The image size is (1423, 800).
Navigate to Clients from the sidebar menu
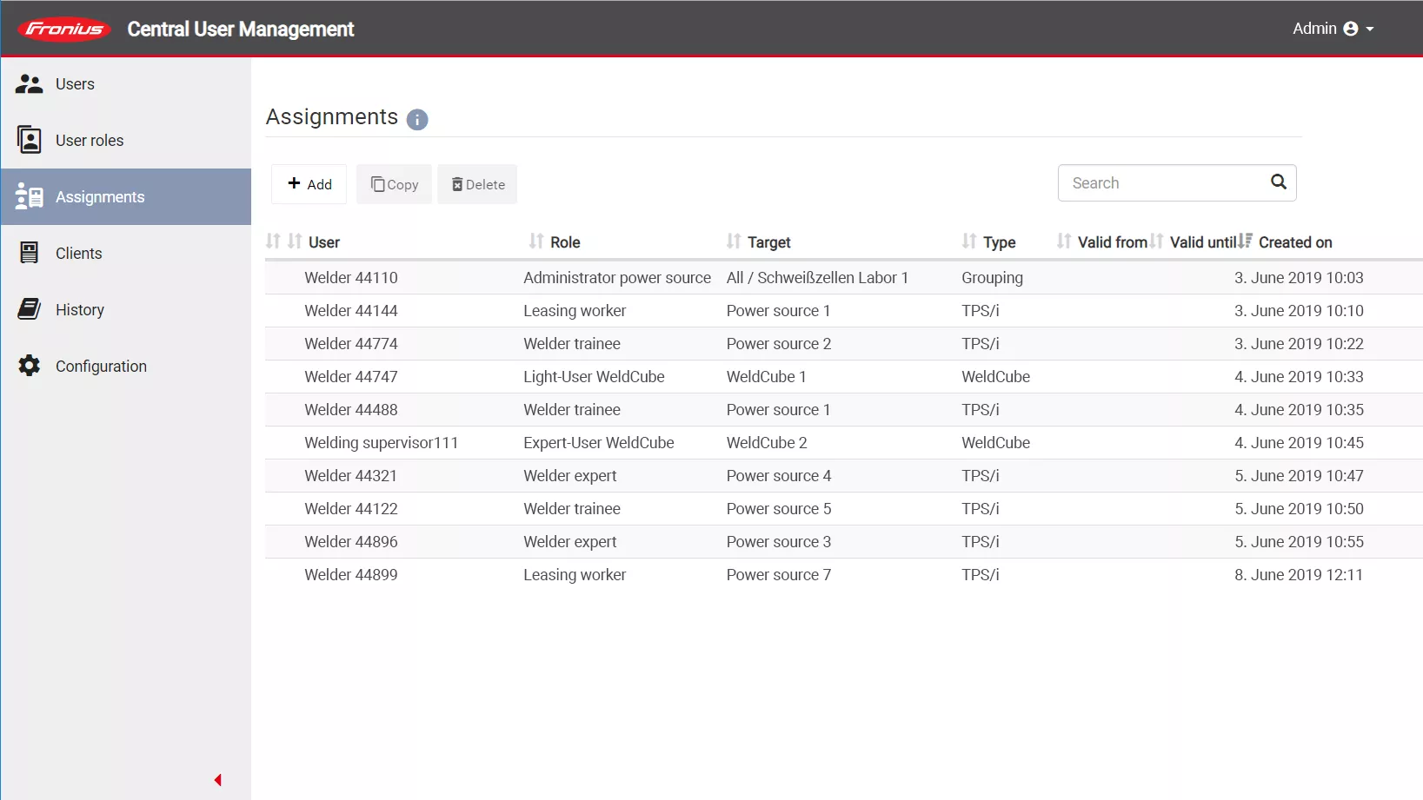[78, 253]
